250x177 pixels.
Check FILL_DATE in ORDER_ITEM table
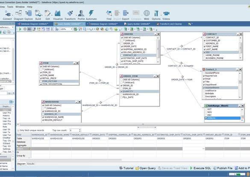coord(121,97)
